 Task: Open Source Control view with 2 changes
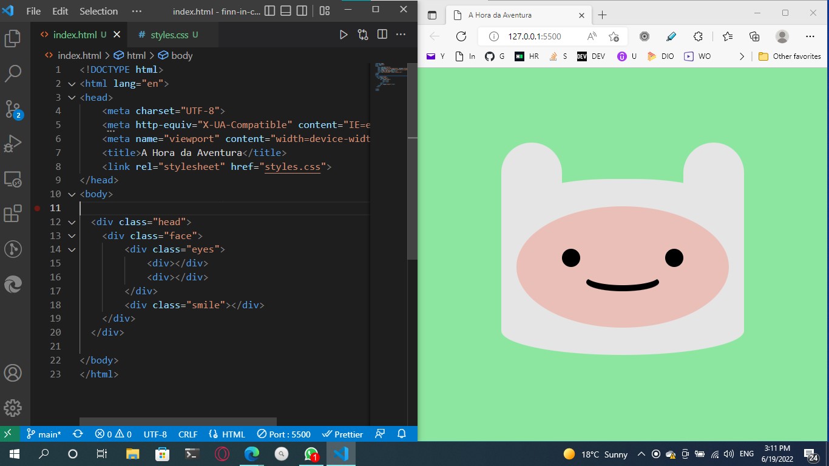(x=13, y=109)
